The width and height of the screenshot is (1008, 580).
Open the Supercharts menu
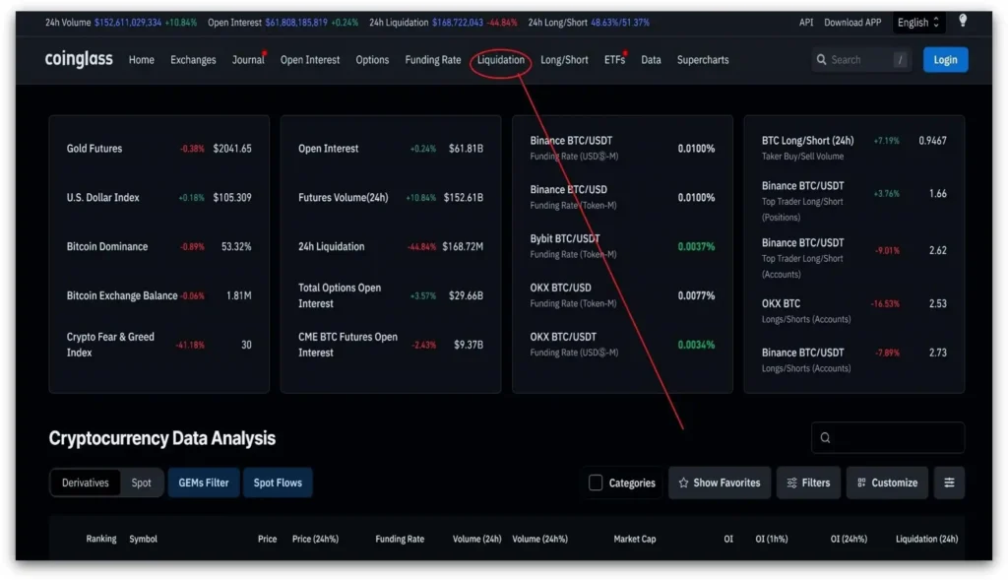703,60
